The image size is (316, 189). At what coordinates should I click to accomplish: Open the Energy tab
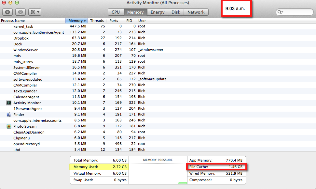click(158, 12)
